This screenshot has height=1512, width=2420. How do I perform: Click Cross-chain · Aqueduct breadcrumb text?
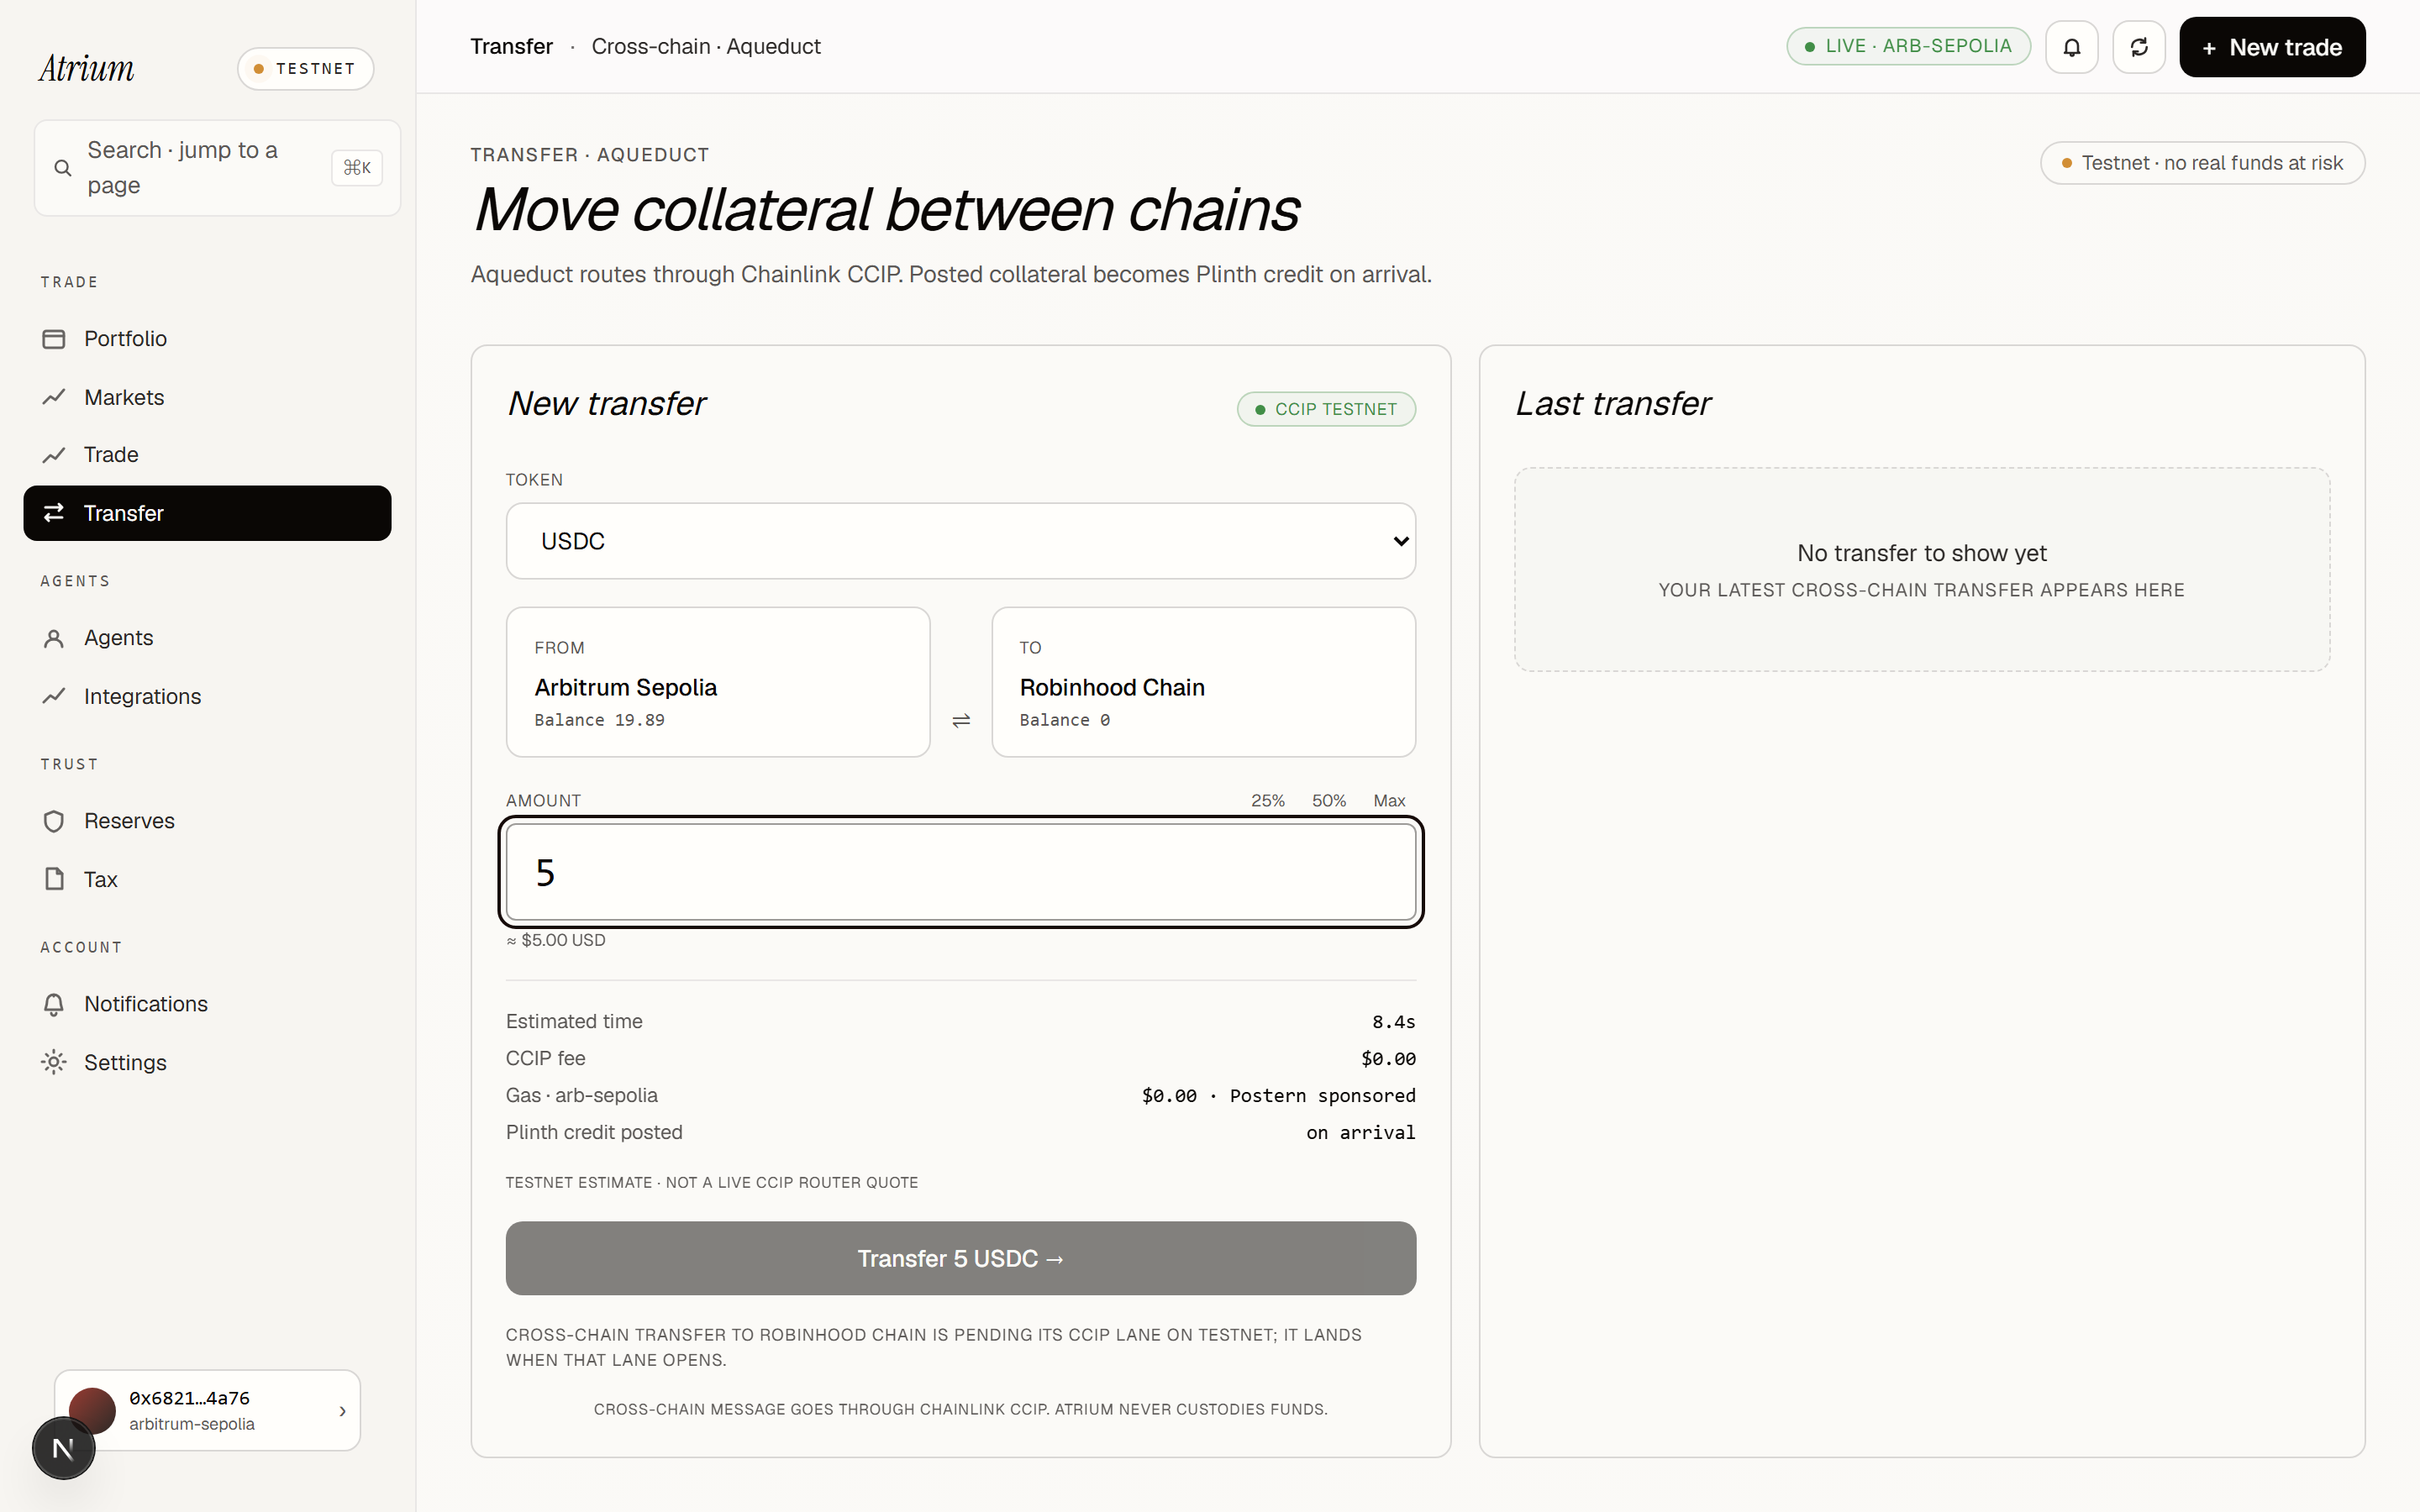pos(706,46)
